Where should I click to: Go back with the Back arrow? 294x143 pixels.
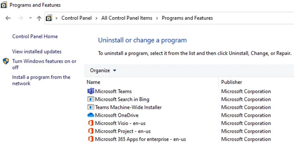8,18
